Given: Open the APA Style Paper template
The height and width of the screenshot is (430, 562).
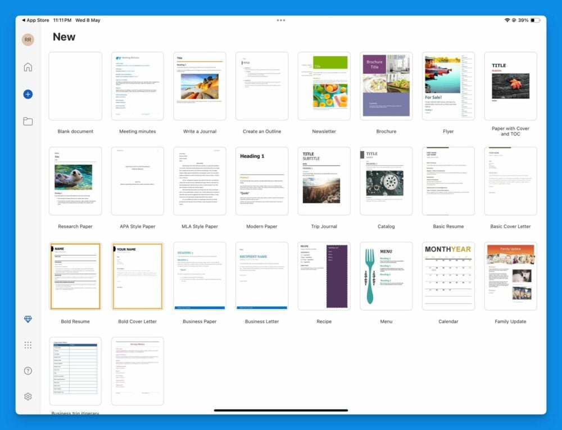Looking at the screenshot, I should tap(138, 181).
